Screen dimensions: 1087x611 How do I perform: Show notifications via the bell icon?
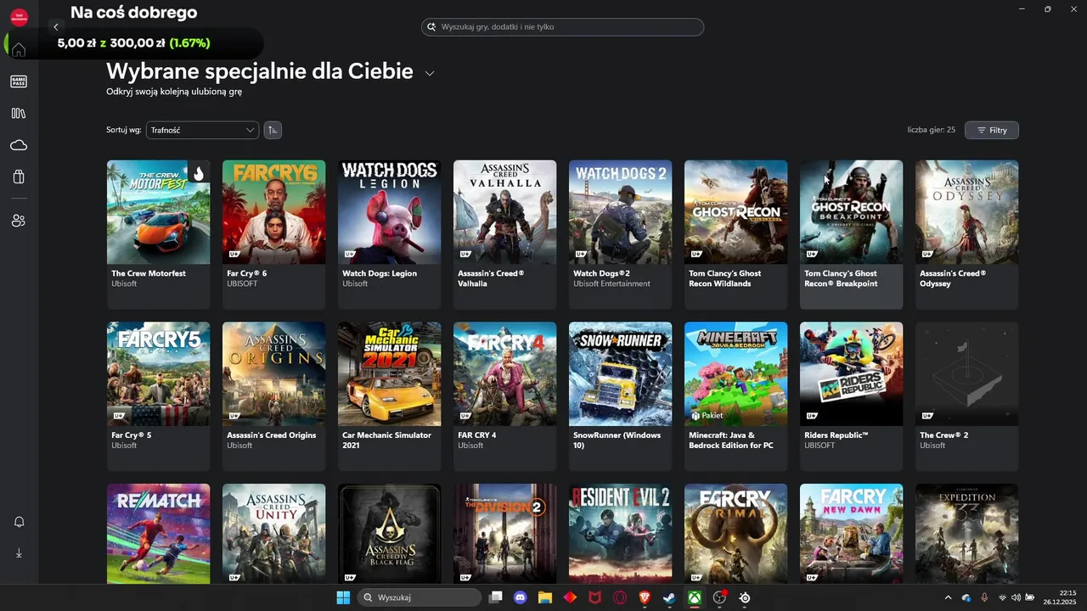19,522
